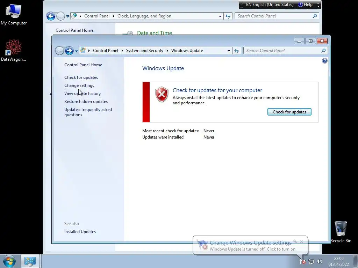Expand arrow after Control Panel in background window
The height and width of the screenshot is (268, 358).
(x=114, y=16)
